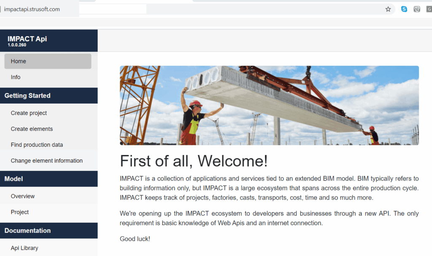Open the Create project guide
The image size is (432, 256).
click(x=29, y=113)
